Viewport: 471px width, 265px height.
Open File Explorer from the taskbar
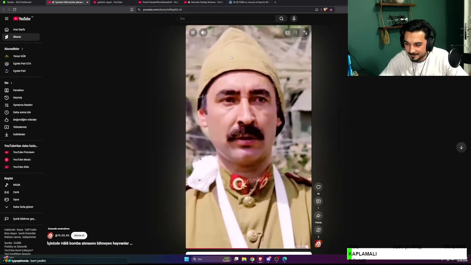[x=244, y=259]
